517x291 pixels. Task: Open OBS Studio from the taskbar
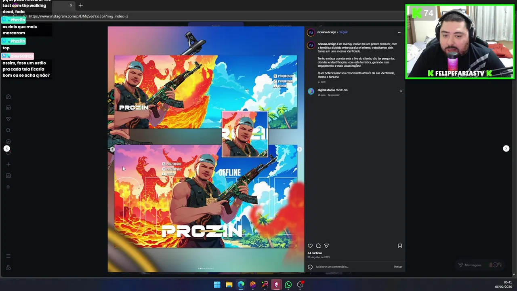click(300, 285)
